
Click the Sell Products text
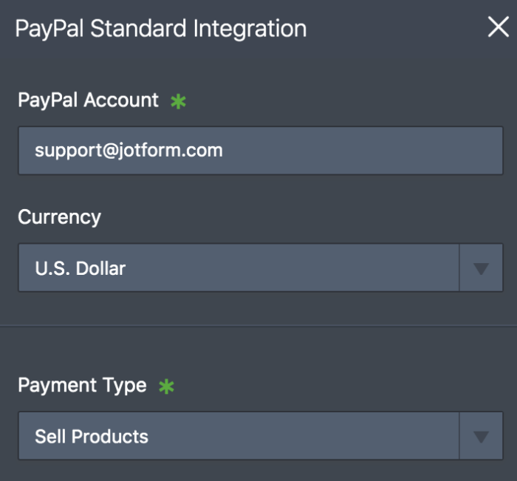click(92, 437)
